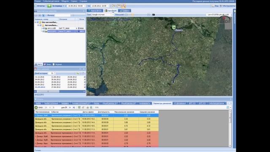
Task: Click vertical scrollbar of events table
Action: point(230,128)
